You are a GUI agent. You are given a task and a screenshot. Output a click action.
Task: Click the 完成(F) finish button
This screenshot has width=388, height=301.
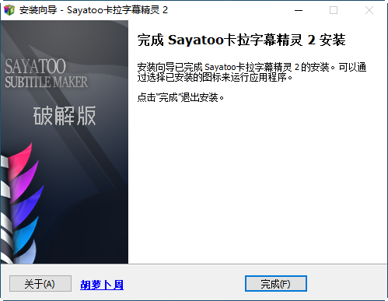pyautogui.click(x=276, y=284)
